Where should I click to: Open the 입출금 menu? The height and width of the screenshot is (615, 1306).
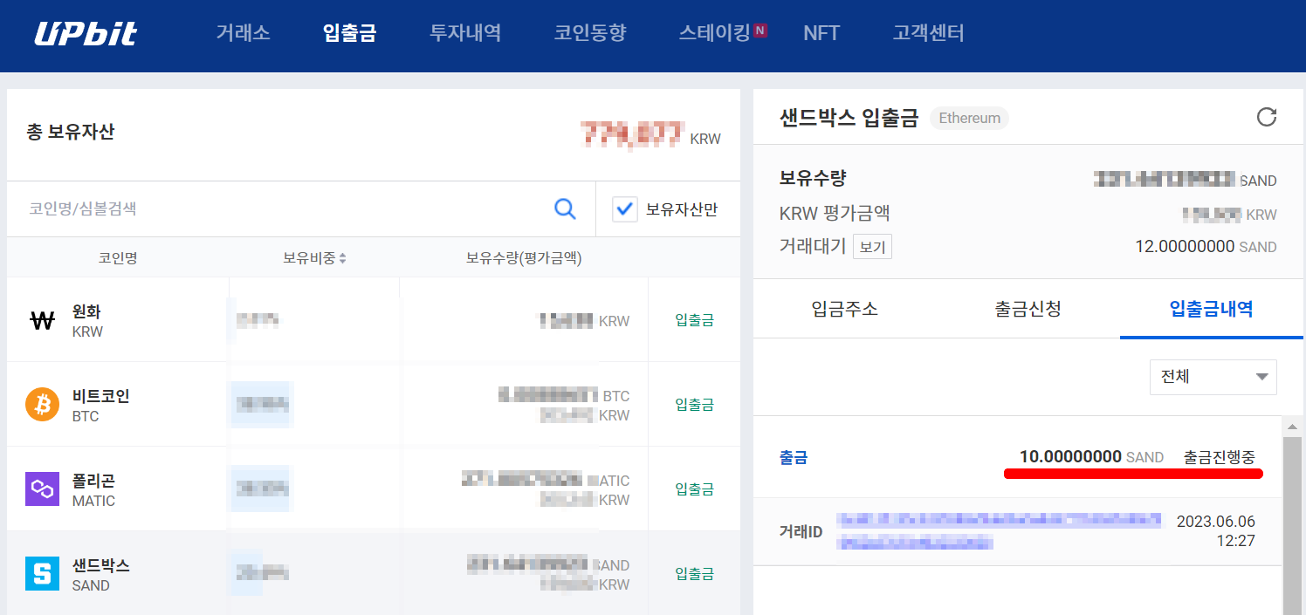(x=349, y=33)
